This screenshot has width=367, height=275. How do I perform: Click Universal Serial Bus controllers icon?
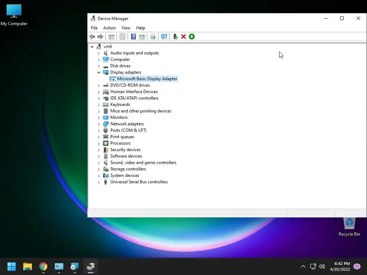coord(106,182)
